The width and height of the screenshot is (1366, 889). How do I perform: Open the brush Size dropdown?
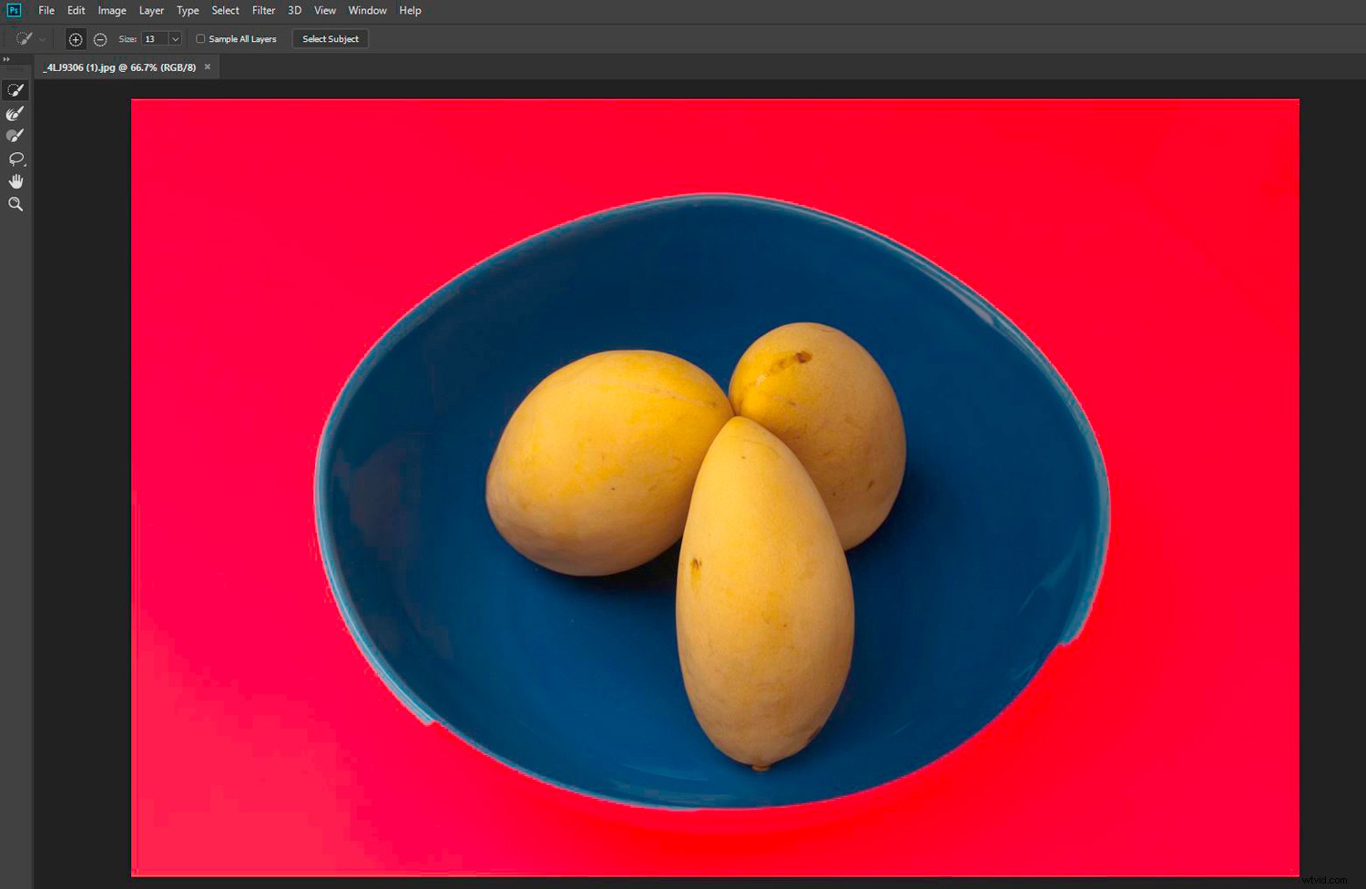tap(175, 39)
